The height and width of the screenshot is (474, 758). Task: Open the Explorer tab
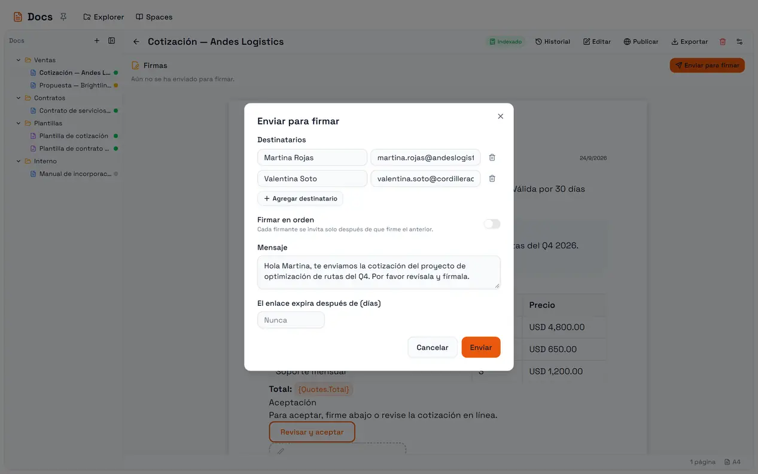click(103, 17)
